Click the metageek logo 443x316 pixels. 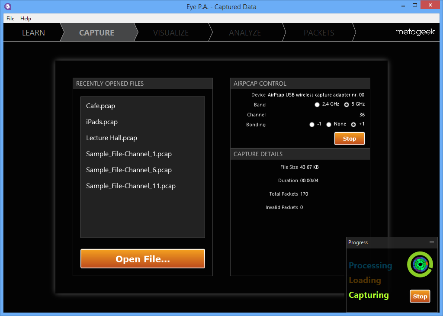tap(415, 32)
